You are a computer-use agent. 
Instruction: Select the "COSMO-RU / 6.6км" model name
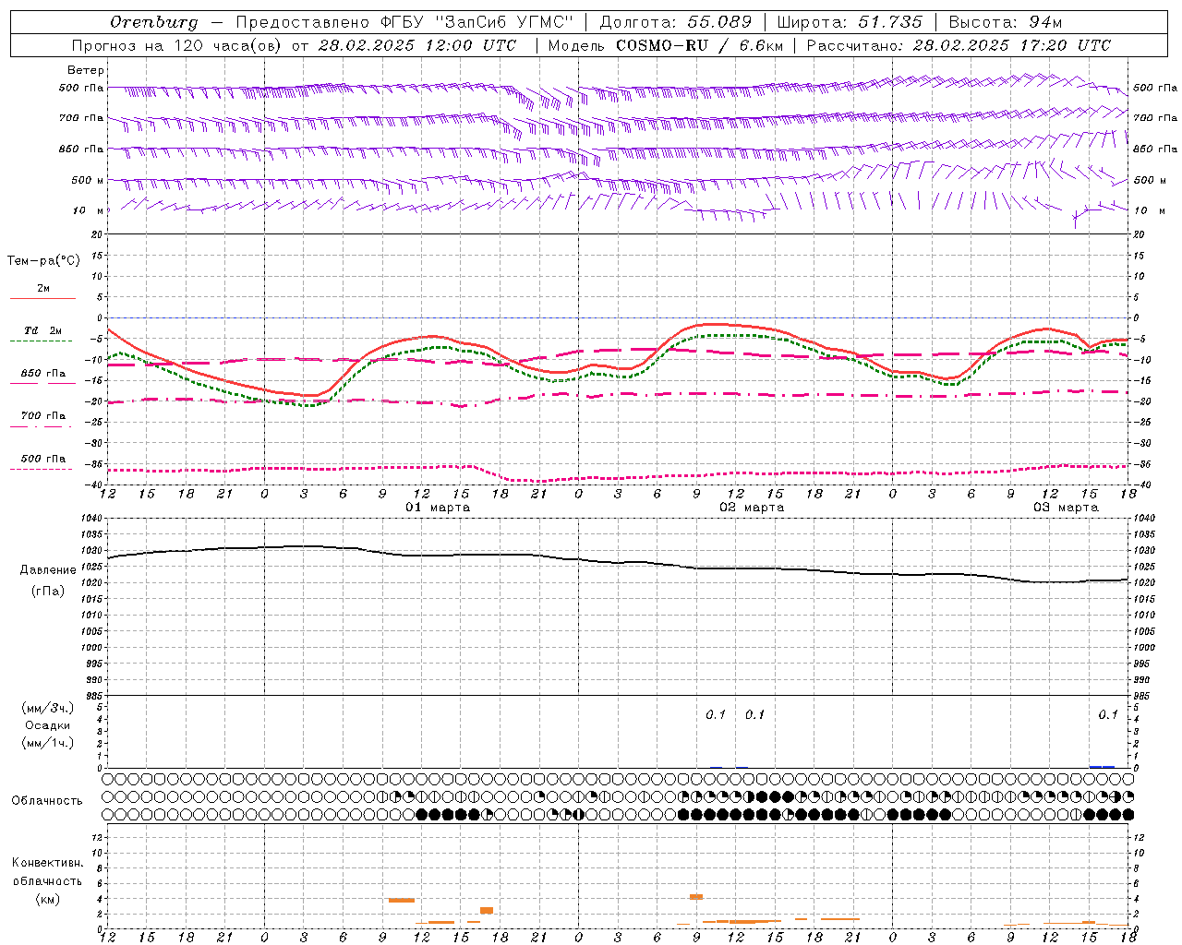699,45
